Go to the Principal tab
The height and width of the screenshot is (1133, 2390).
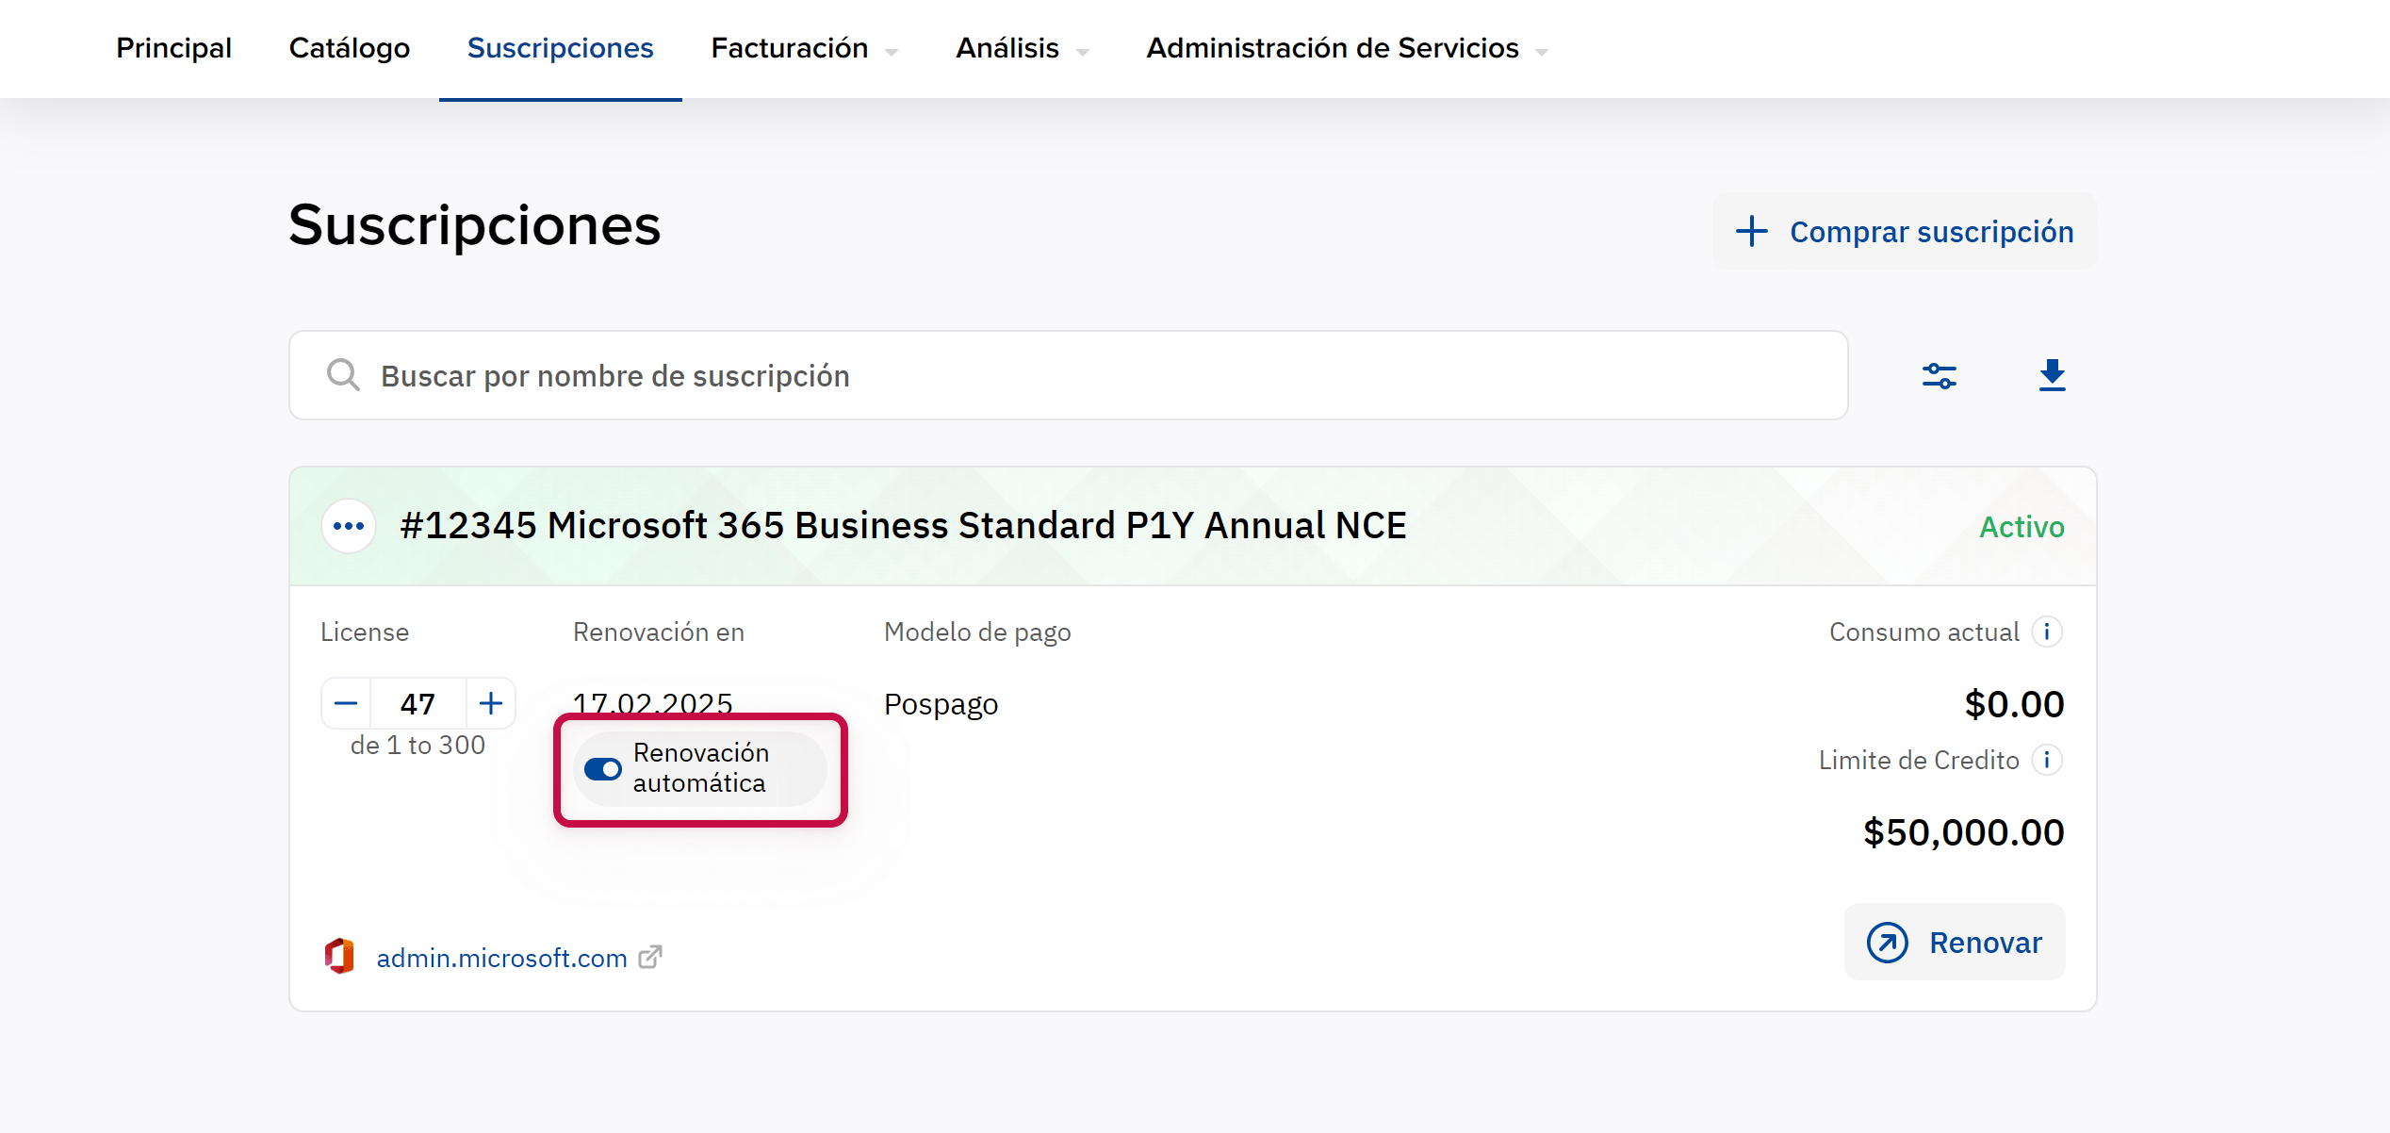click(x=173, y=48)
